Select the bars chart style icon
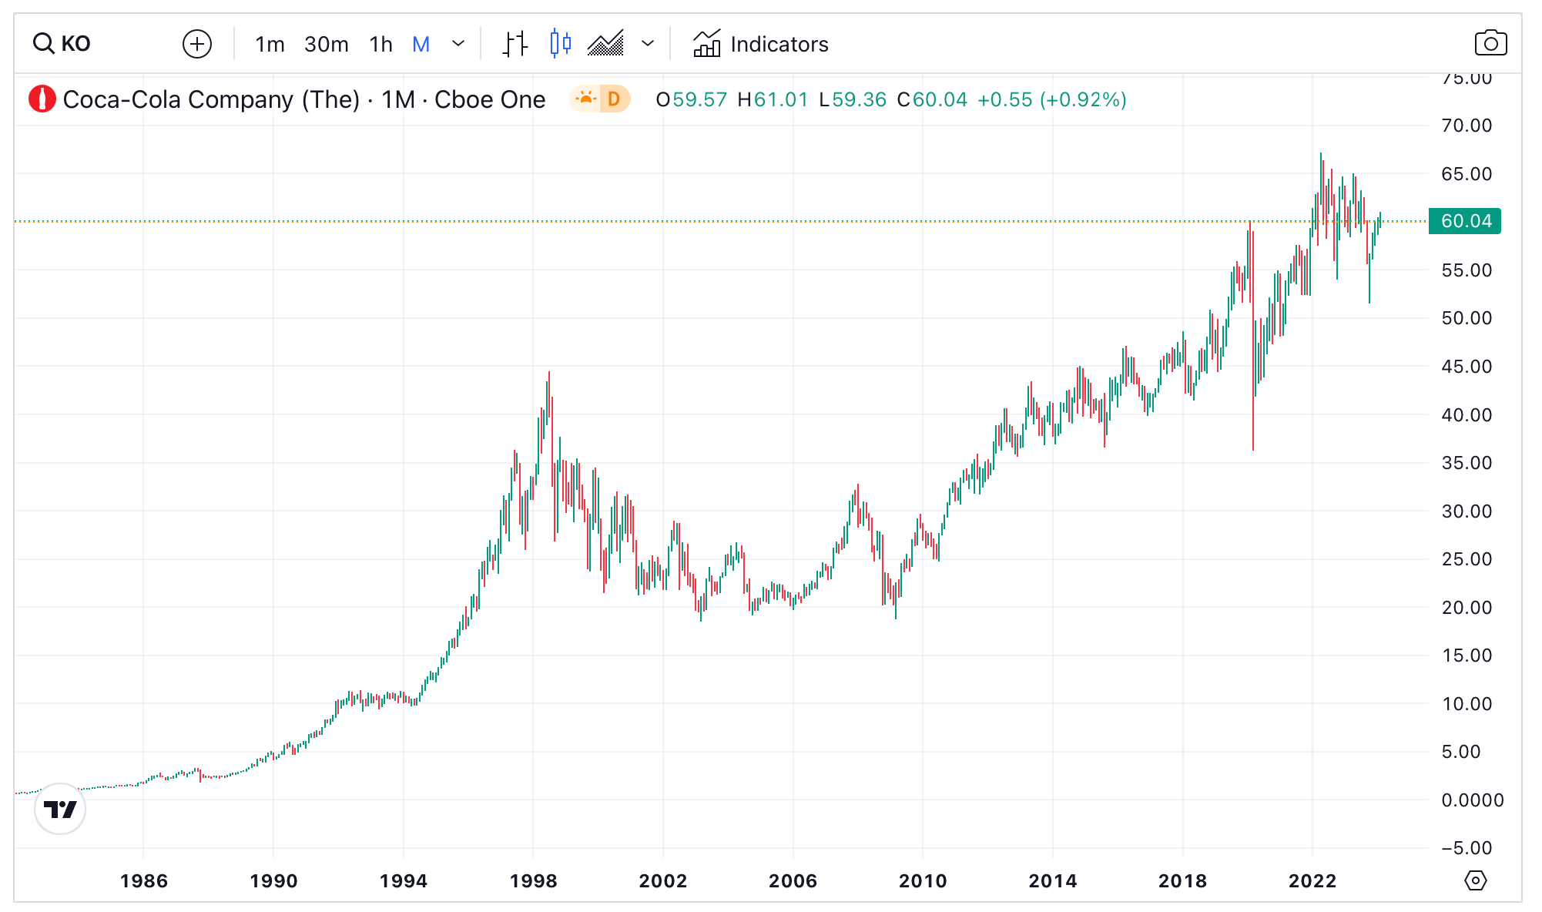1542x912 pixels. coord(515,44)
